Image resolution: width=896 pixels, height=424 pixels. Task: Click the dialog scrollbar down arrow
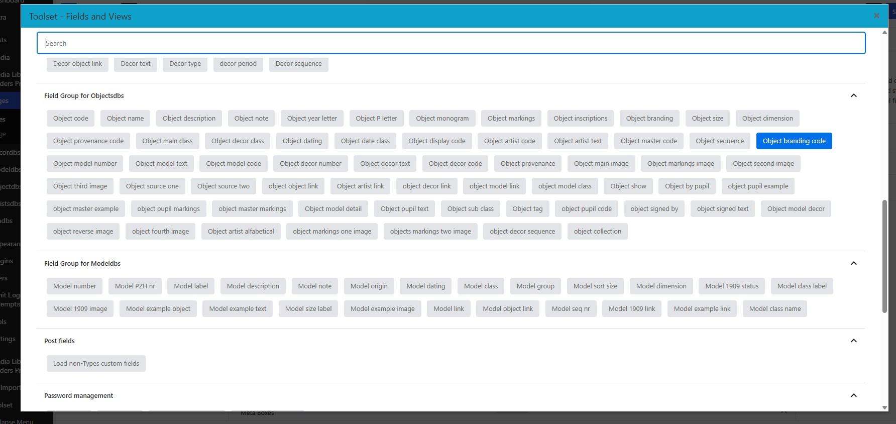(x=884, y=407)
